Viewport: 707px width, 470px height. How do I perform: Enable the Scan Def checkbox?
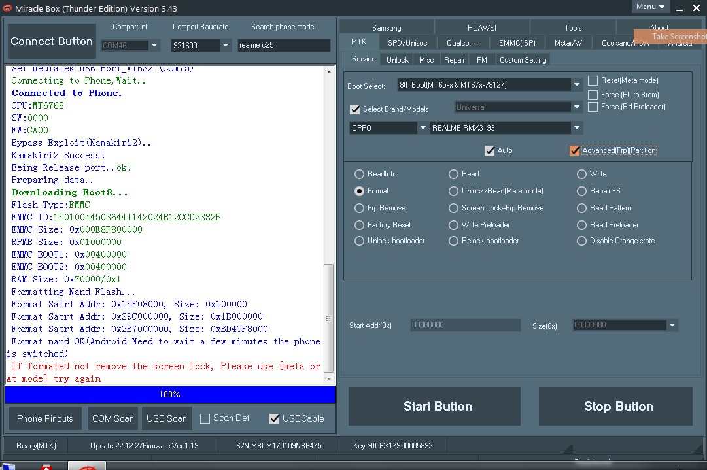point(205,418)
